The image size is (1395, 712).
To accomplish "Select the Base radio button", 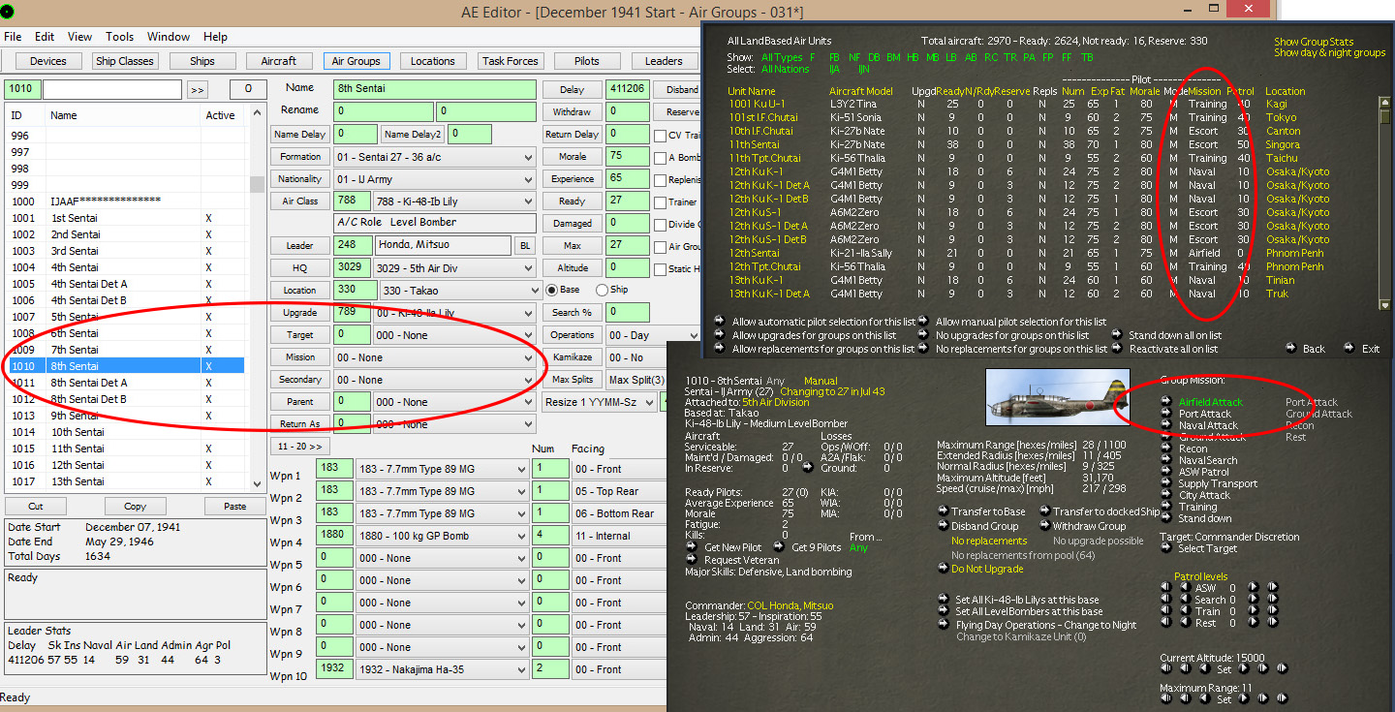I will click(552, 290).
